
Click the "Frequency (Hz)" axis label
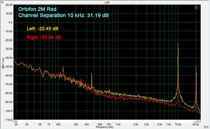tap(105, 127)
